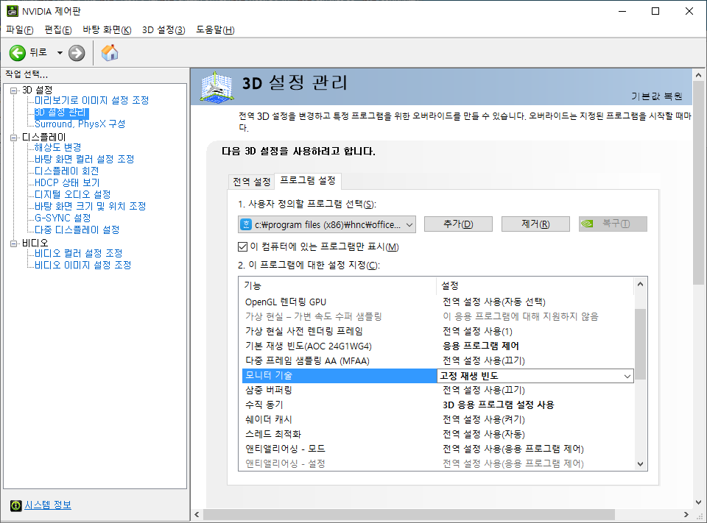Click the Hancom program icon in combo box
Screen dimensions: 707x523
pyautogui.click(x=246, y=224)
